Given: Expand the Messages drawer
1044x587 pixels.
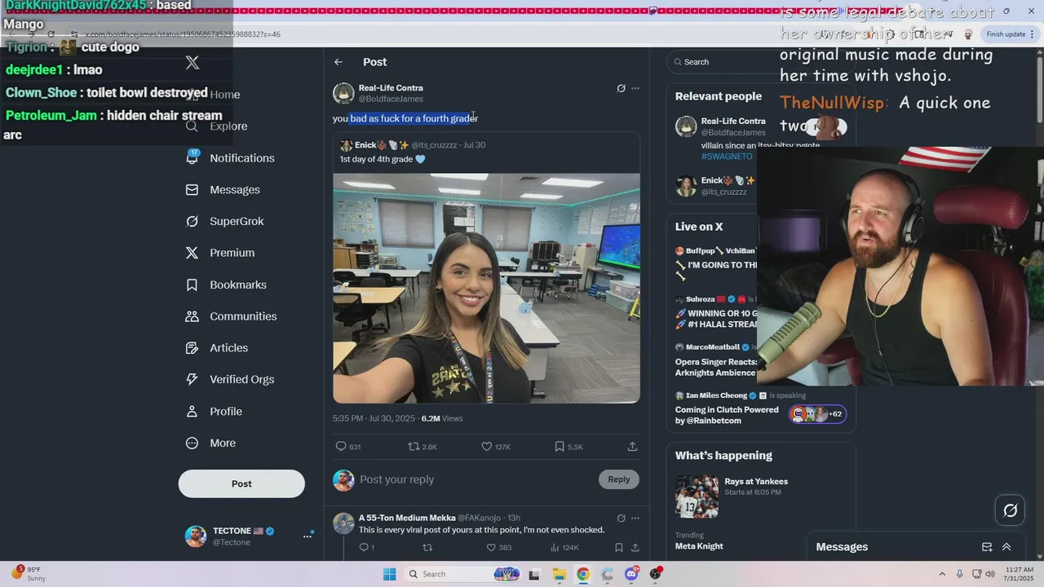Looking at the screenshot, I should pyautogui.click(x=1006, y=547).
